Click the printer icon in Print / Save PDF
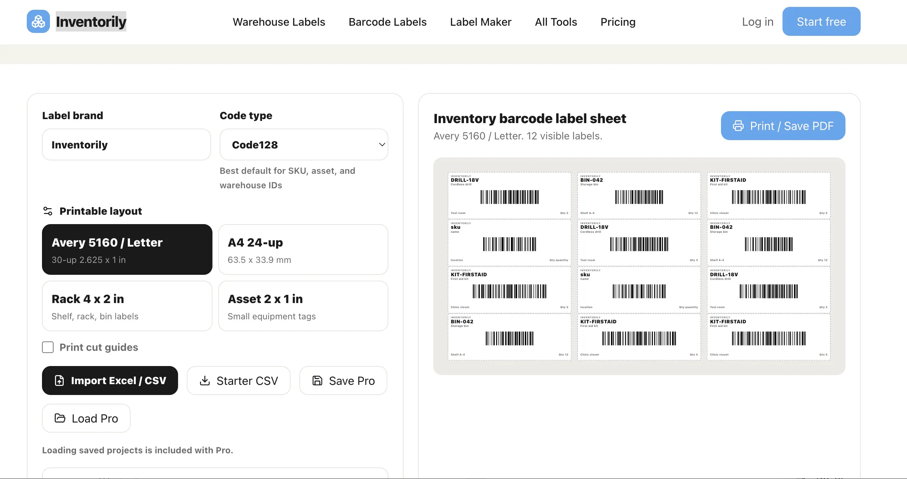The image size is (907, 479). click(x=738, y=126)
